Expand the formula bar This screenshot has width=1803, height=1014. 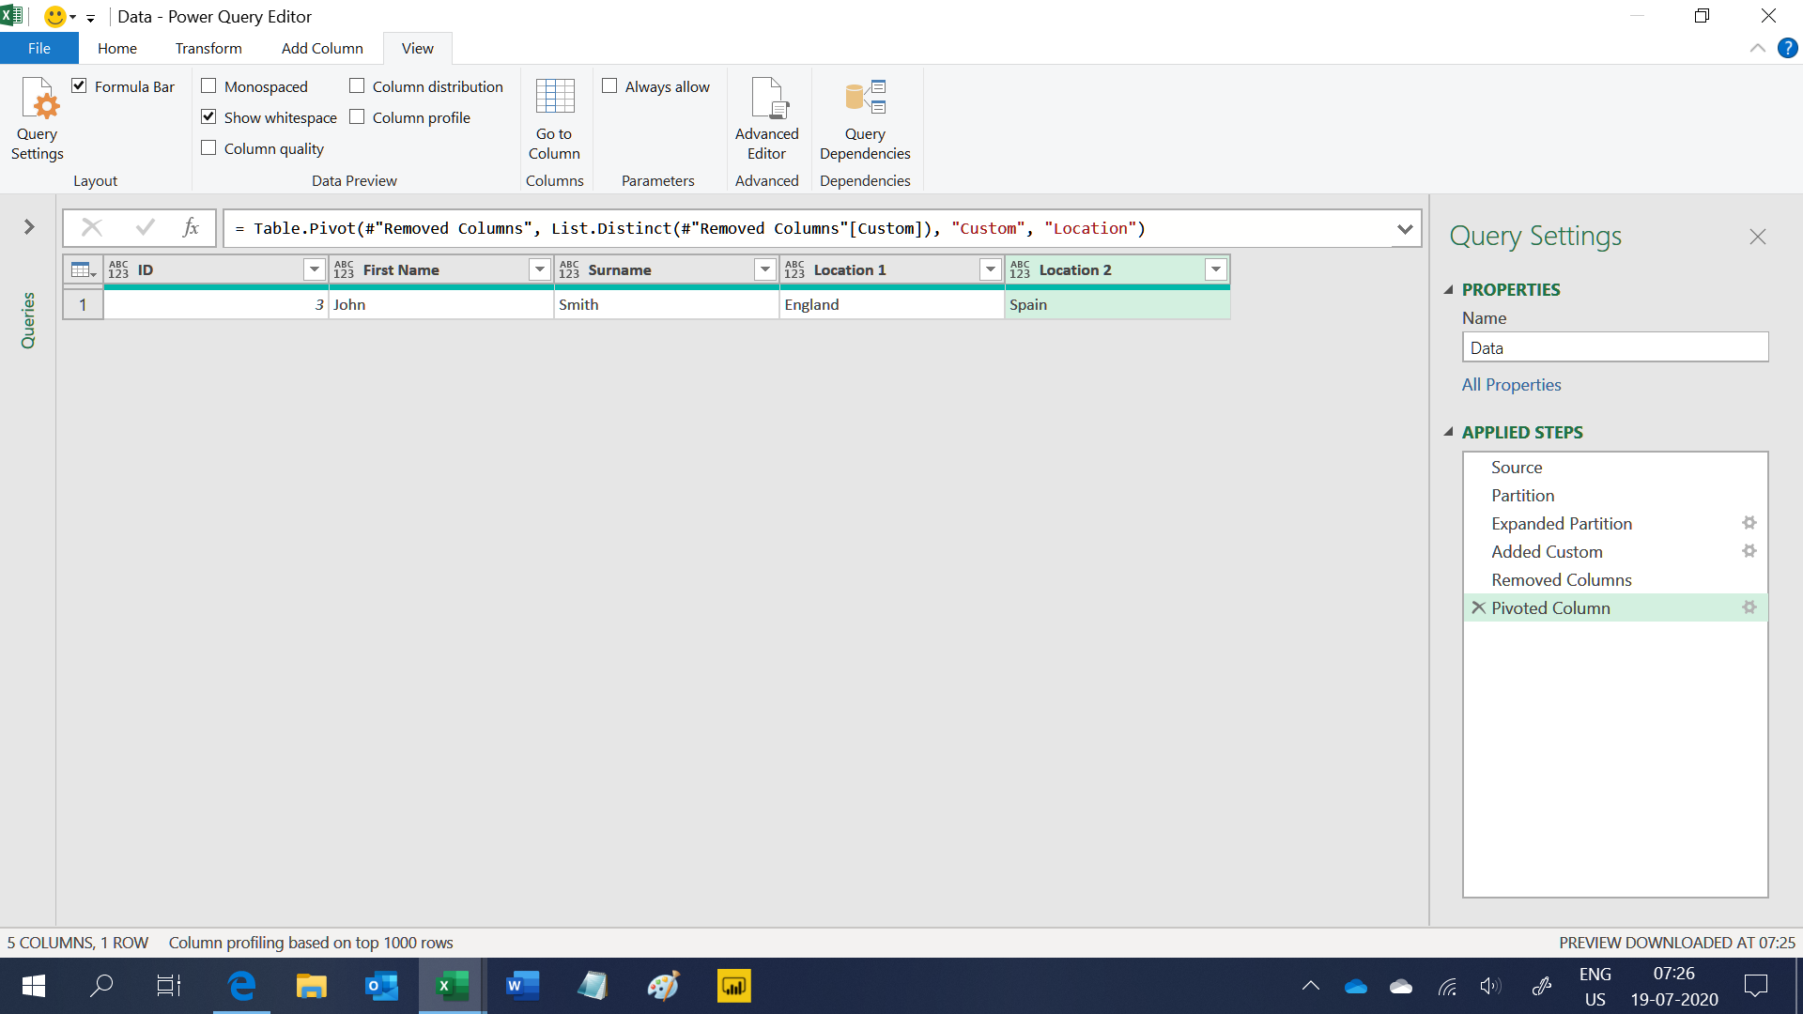pos(1405,229)
